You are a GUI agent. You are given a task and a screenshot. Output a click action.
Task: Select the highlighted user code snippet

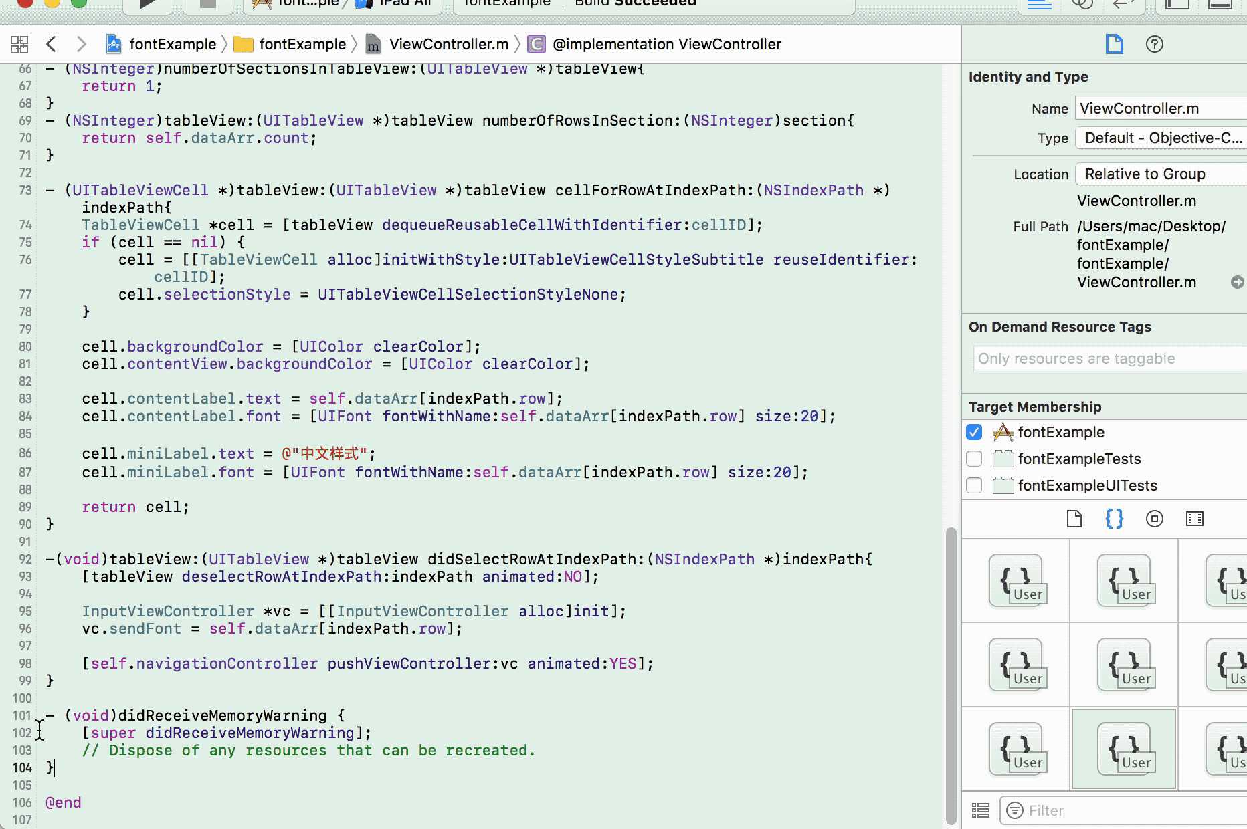coord(1124,749)
